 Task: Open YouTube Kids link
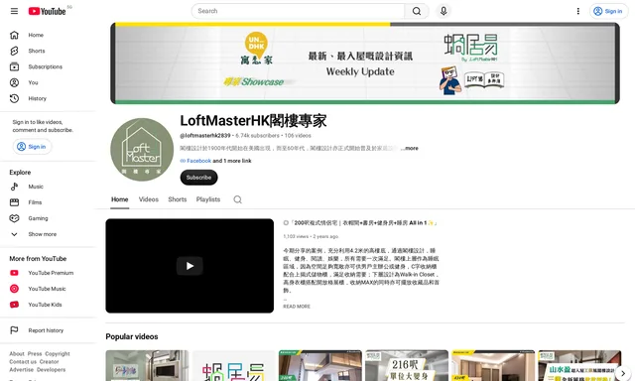click(48, 305)
